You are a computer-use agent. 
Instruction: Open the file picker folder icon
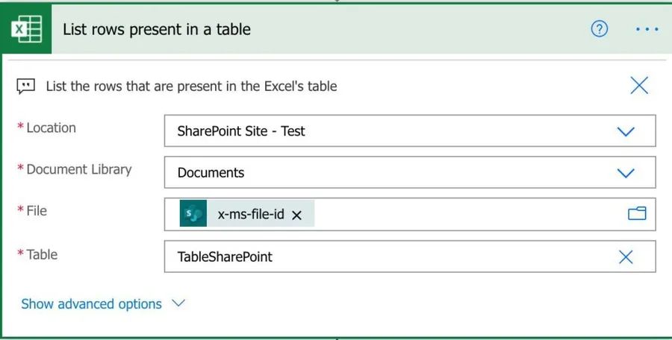[x=637, y=215]
